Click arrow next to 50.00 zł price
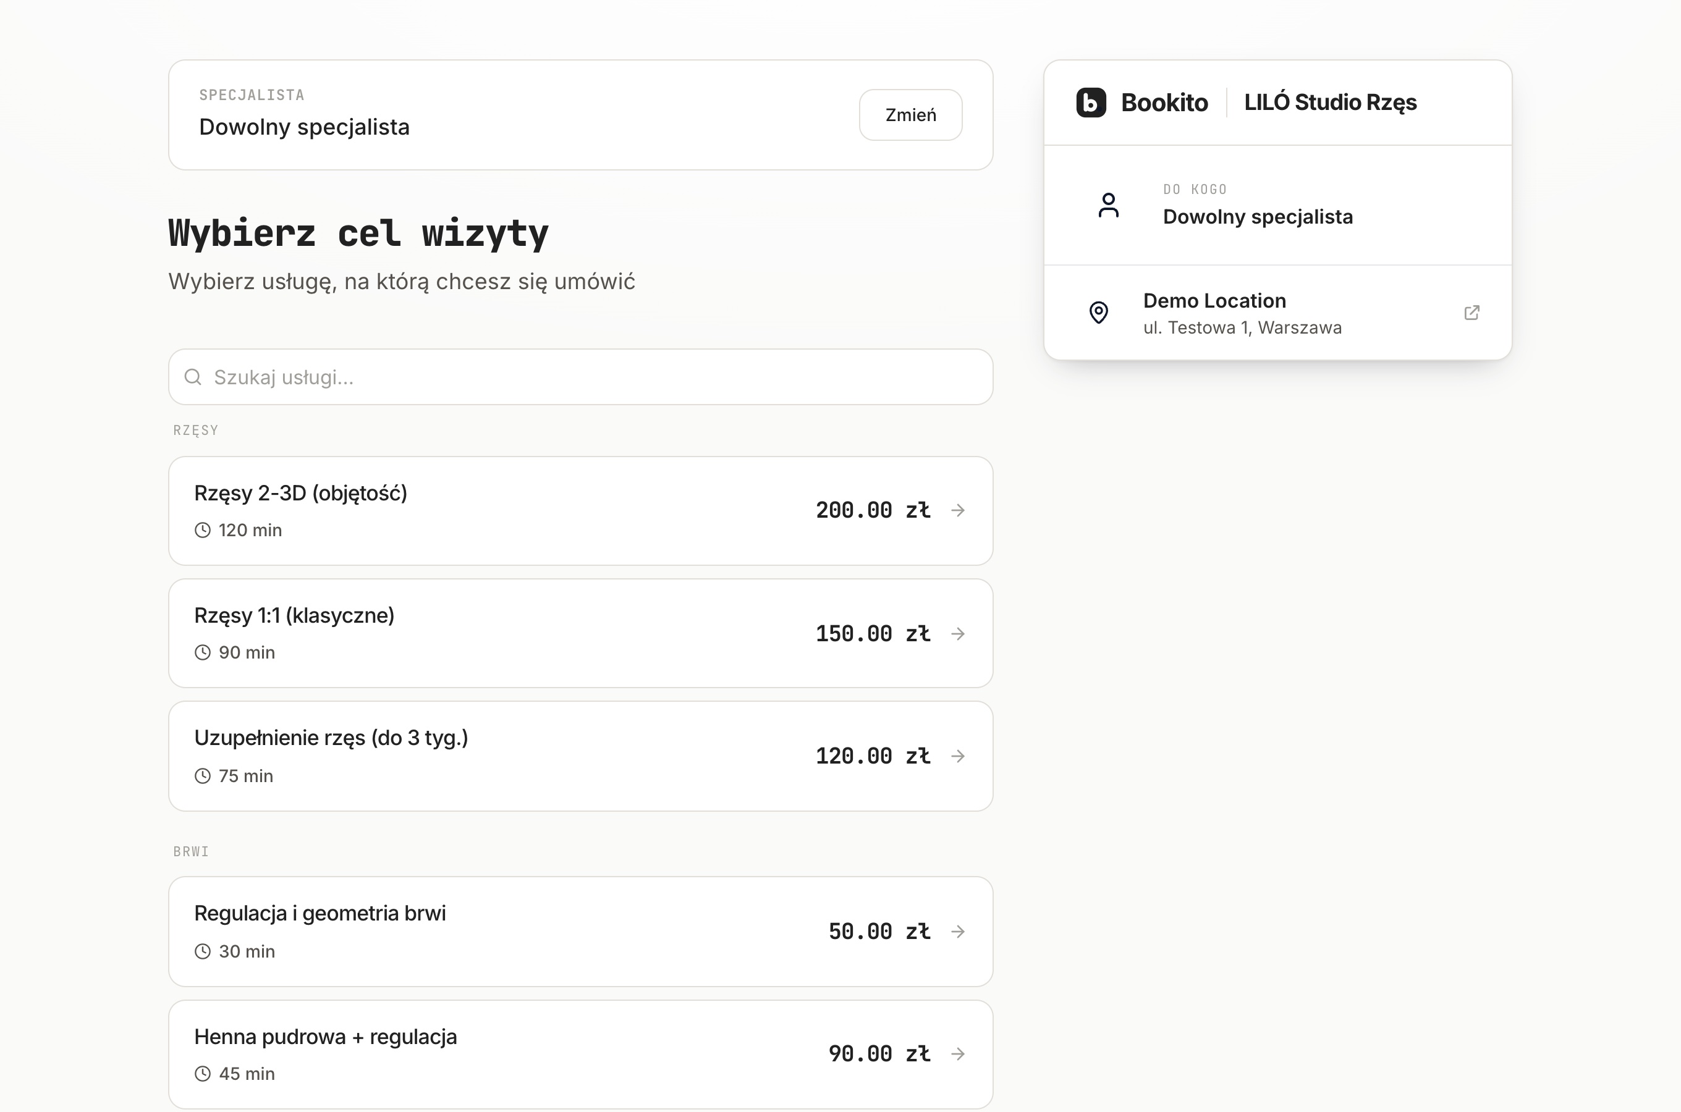Screen dimensions: 1681x1112 click(959, 931)
